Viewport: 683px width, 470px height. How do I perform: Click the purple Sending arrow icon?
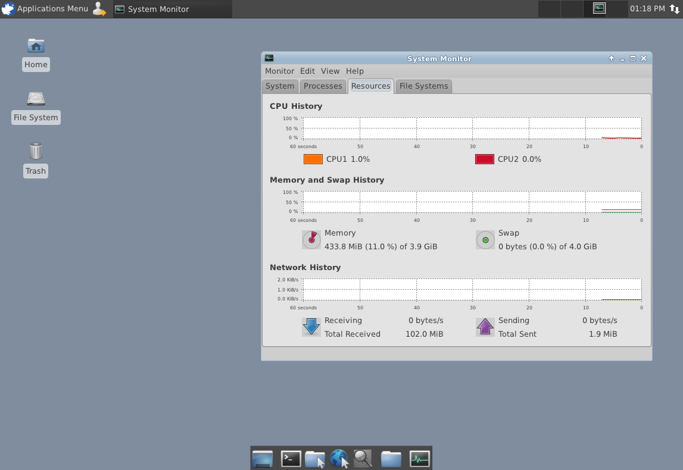pyautogui.click(x=485, y=327)
